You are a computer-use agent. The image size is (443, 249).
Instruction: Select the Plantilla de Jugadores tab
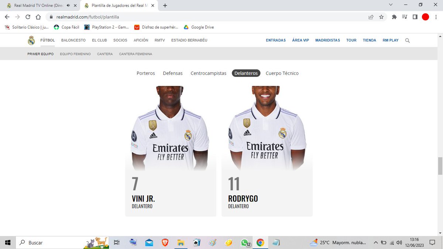click(x=119, y=6)
